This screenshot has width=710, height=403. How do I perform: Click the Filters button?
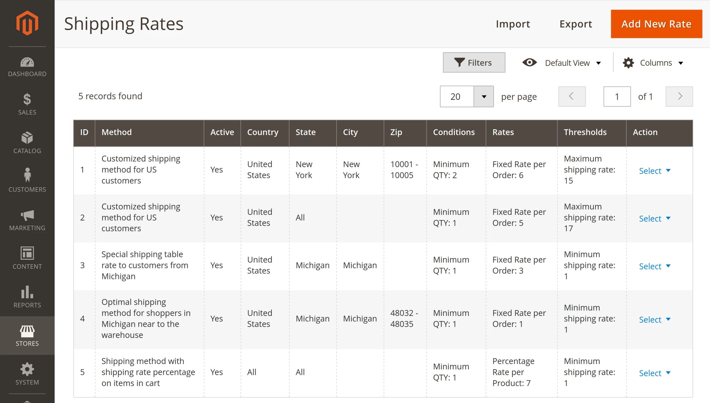point(474,63)
